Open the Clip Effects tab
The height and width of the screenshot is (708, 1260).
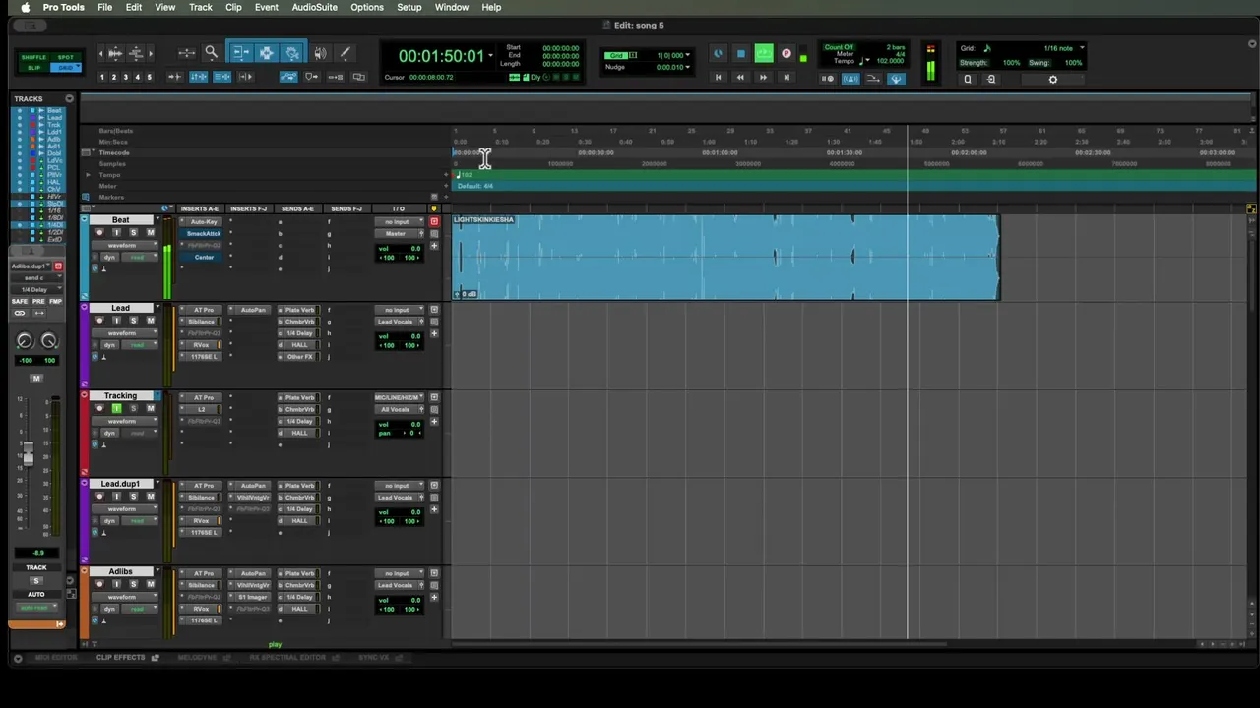(121, 658)
